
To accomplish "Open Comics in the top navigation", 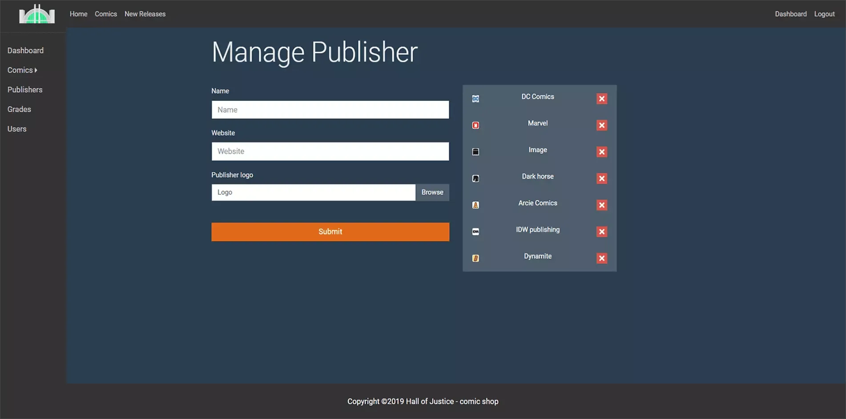I will [x=106, y=14].
